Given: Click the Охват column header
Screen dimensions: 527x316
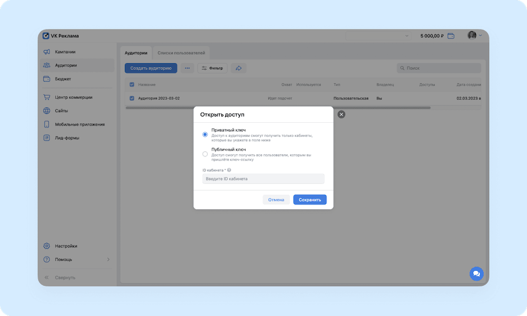Looking at the screenshot, I should (287, 85).
